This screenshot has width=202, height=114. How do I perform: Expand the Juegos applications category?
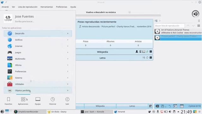tap(38, 53)
